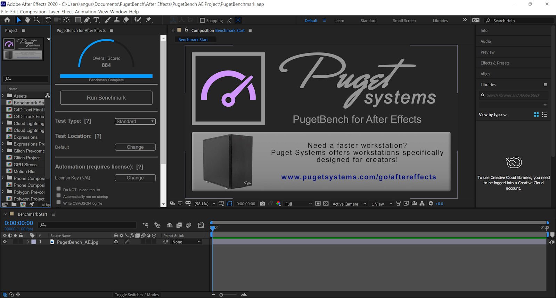
Task: Expand the Assets folder
Action: (x=3, y=96)
